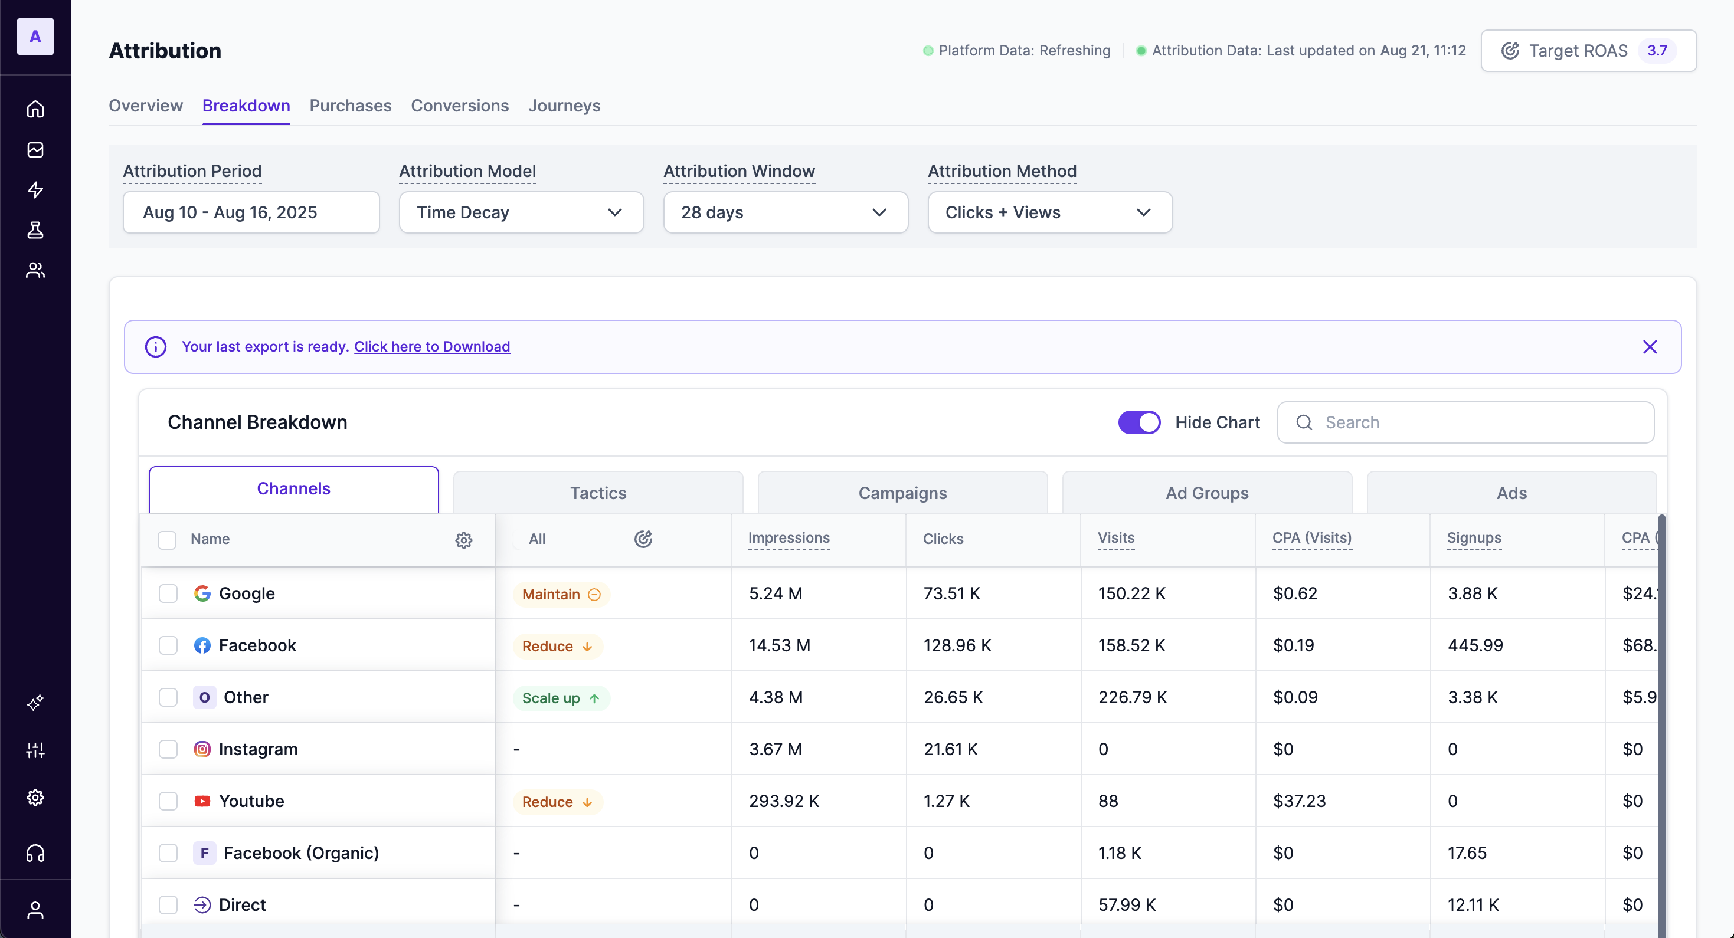Screen dimensions: 1734x938
Task: Open the 28 days attribution window dropdown
Action: pyautogui.click(x=785, y=212)
